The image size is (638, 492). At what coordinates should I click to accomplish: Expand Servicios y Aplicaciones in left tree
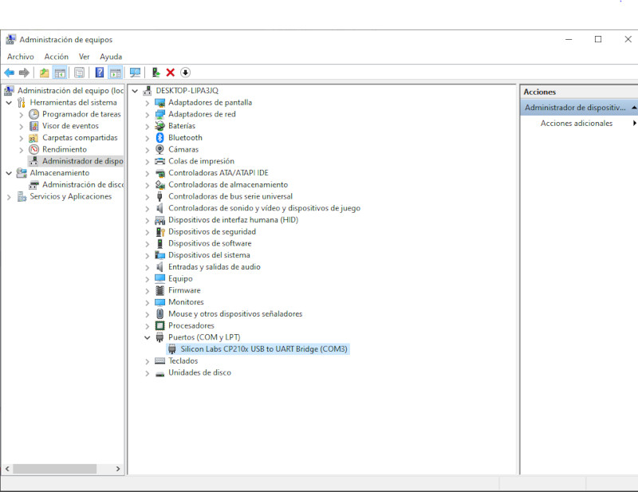coord(9,197)
